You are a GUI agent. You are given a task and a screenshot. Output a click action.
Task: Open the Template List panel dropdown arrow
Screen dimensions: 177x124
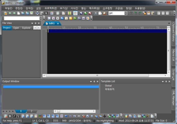pyautogui.click(x=162, y=81)
